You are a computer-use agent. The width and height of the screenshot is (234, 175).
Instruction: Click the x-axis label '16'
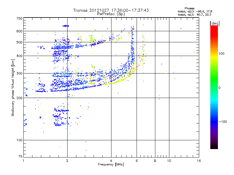199,161
